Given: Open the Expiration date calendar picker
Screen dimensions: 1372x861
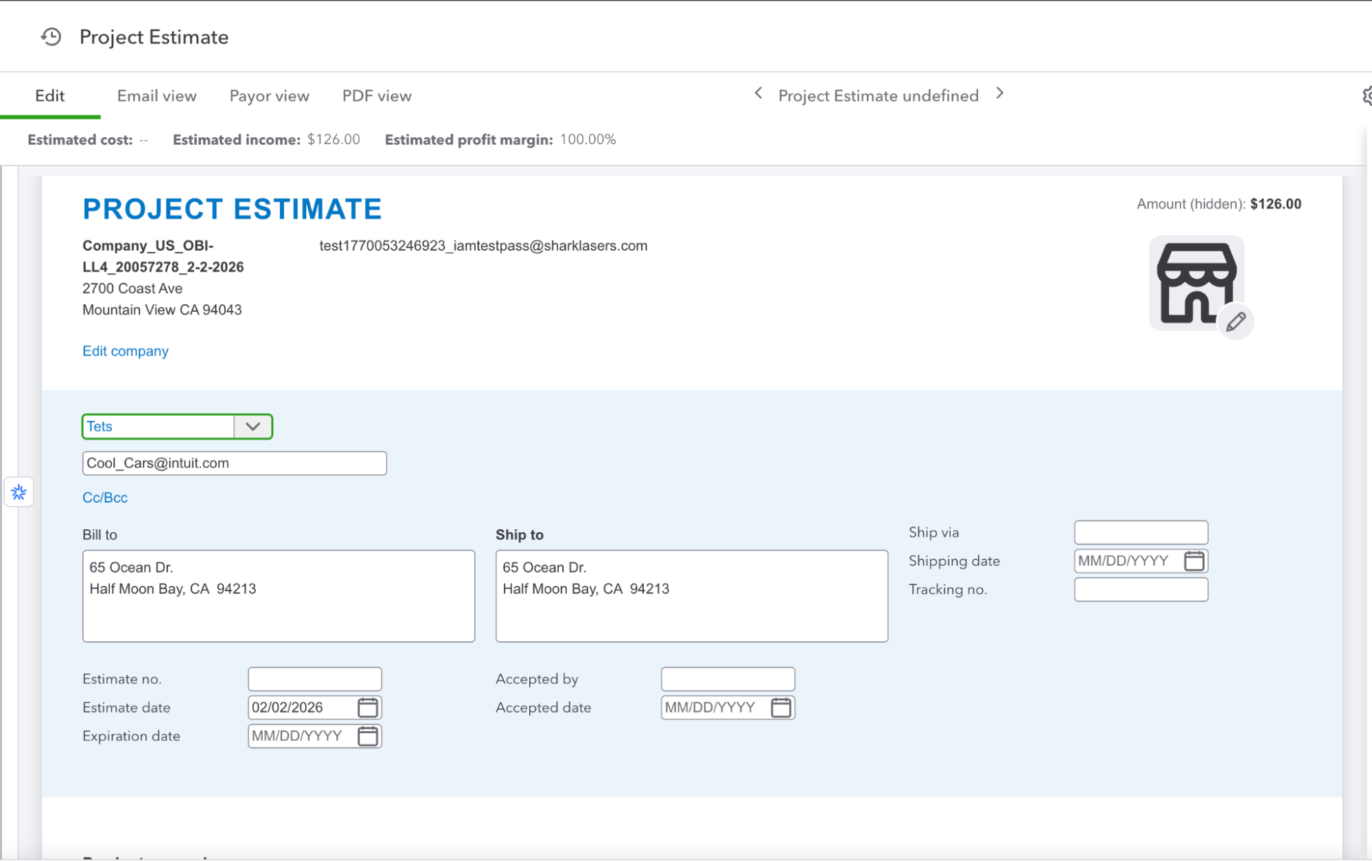Looking at the screenshot, I should (x=368, y=736).
